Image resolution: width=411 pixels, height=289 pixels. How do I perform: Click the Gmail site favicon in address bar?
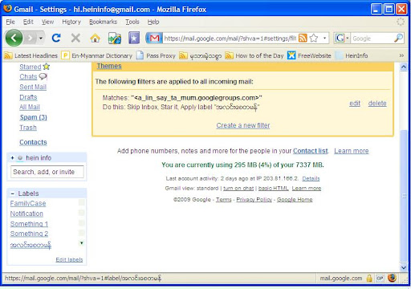[154, 39]
